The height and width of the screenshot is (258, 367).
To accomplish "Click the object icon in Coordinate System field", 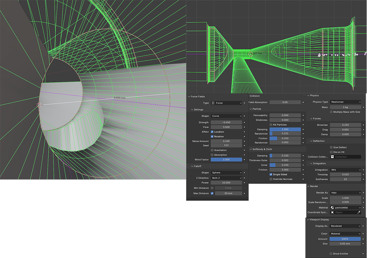I will 332,212.
